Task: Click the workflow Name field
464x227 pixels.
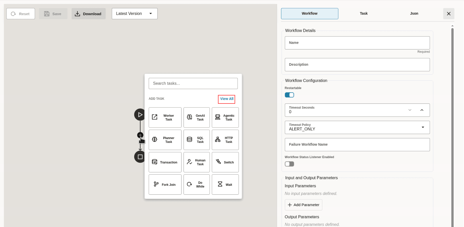Action: pos(357,43)
